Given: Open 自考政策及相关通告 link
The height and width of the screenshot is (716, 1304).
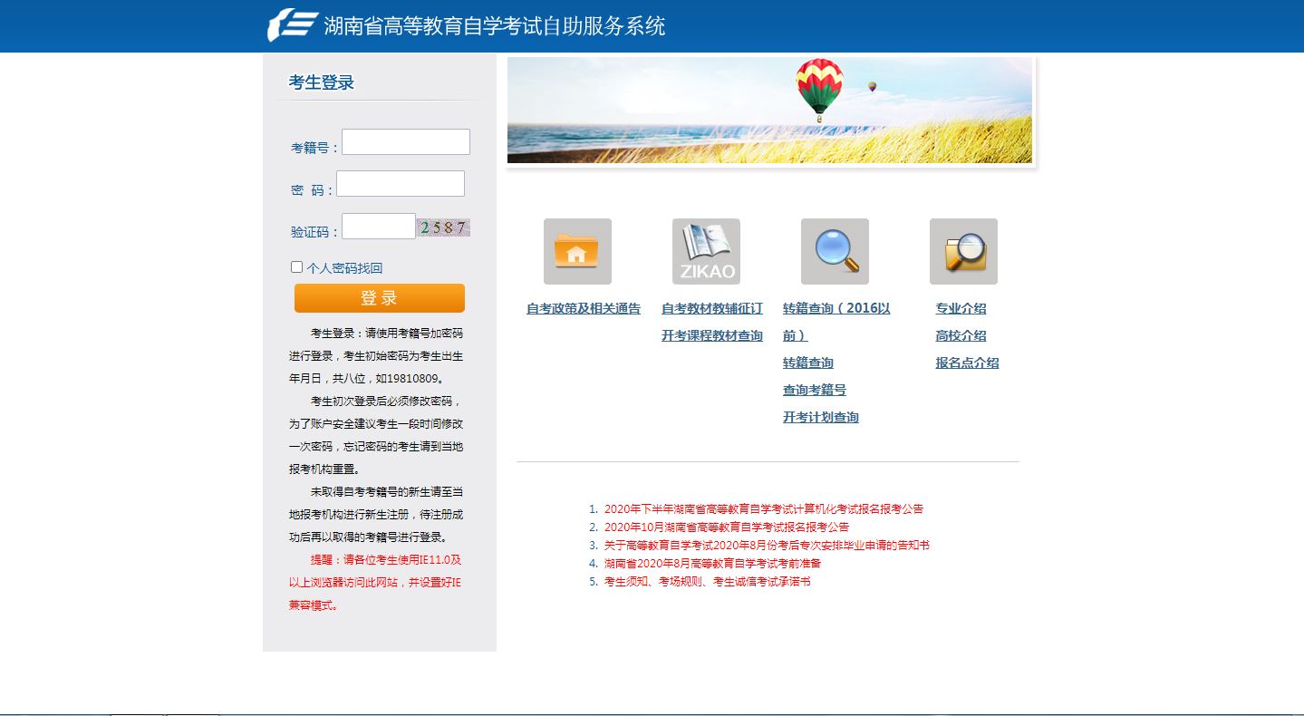Looking at the screenshot, I should (583, 309).
